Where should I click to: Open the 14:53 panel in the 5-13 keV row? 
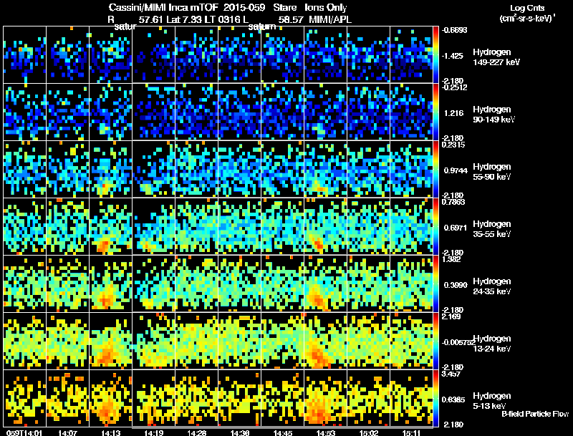click(326, 398)
